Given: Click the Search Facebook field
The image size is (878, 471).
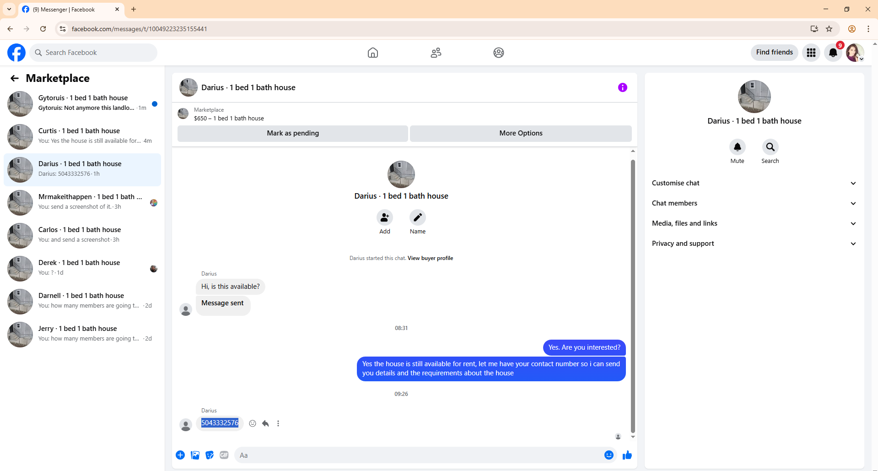Looking at the screenshot, I should click(x=93, y=53).
